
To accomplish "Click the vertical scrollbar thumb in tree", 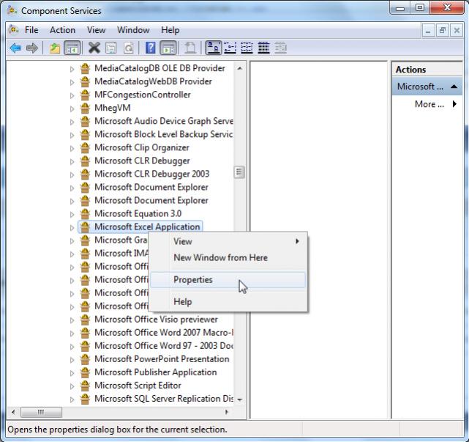I will click(x=239, y=172).
